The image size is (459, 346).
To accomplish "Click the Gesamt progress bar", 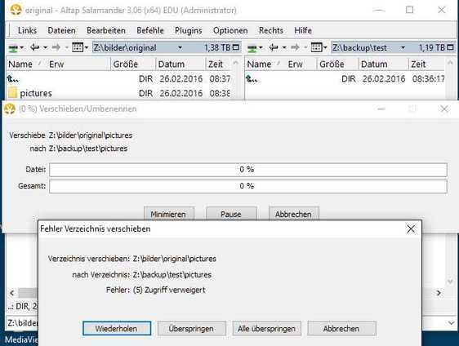I will point(248,186).
